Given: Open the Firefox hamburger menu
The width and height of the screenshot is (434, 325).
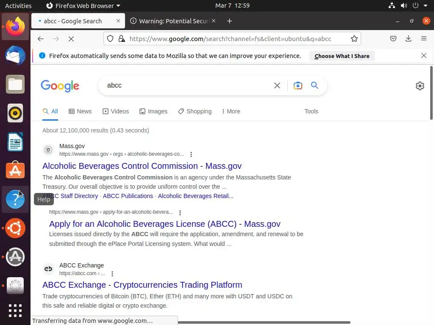Looking at the screenshot, I should pyautogui.click(x=423, y=39).
